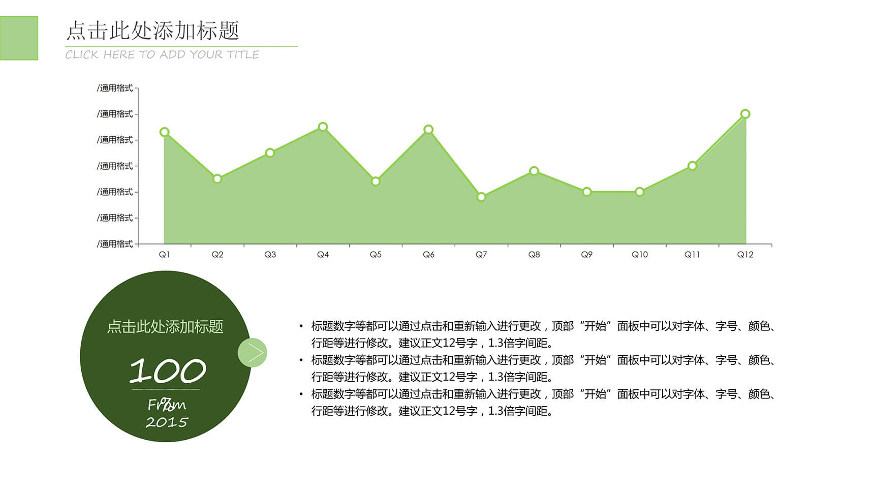Click the Q8 axis label

click(x=534, y=255)
